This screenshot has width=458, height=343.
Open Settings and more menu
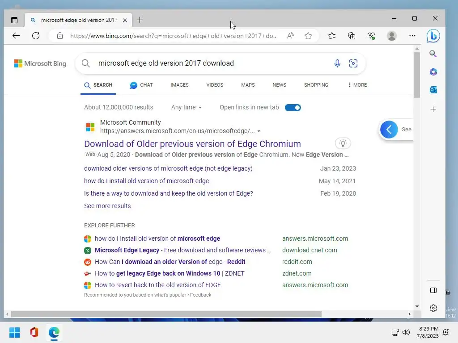tap(412, 36)
